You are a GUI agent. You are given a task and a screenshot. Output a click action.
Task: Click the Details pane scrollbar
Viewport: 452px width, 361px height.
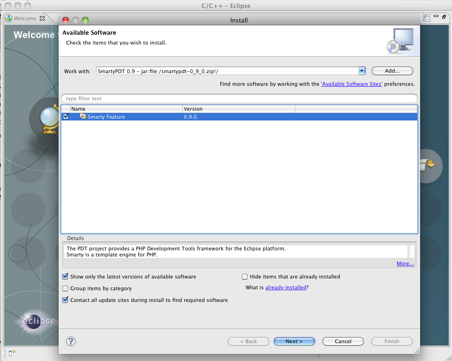[411, 251]
